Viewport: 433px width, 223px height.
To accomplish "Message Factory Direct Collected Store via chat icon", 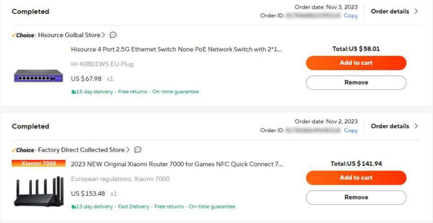I will pos(137,150).
